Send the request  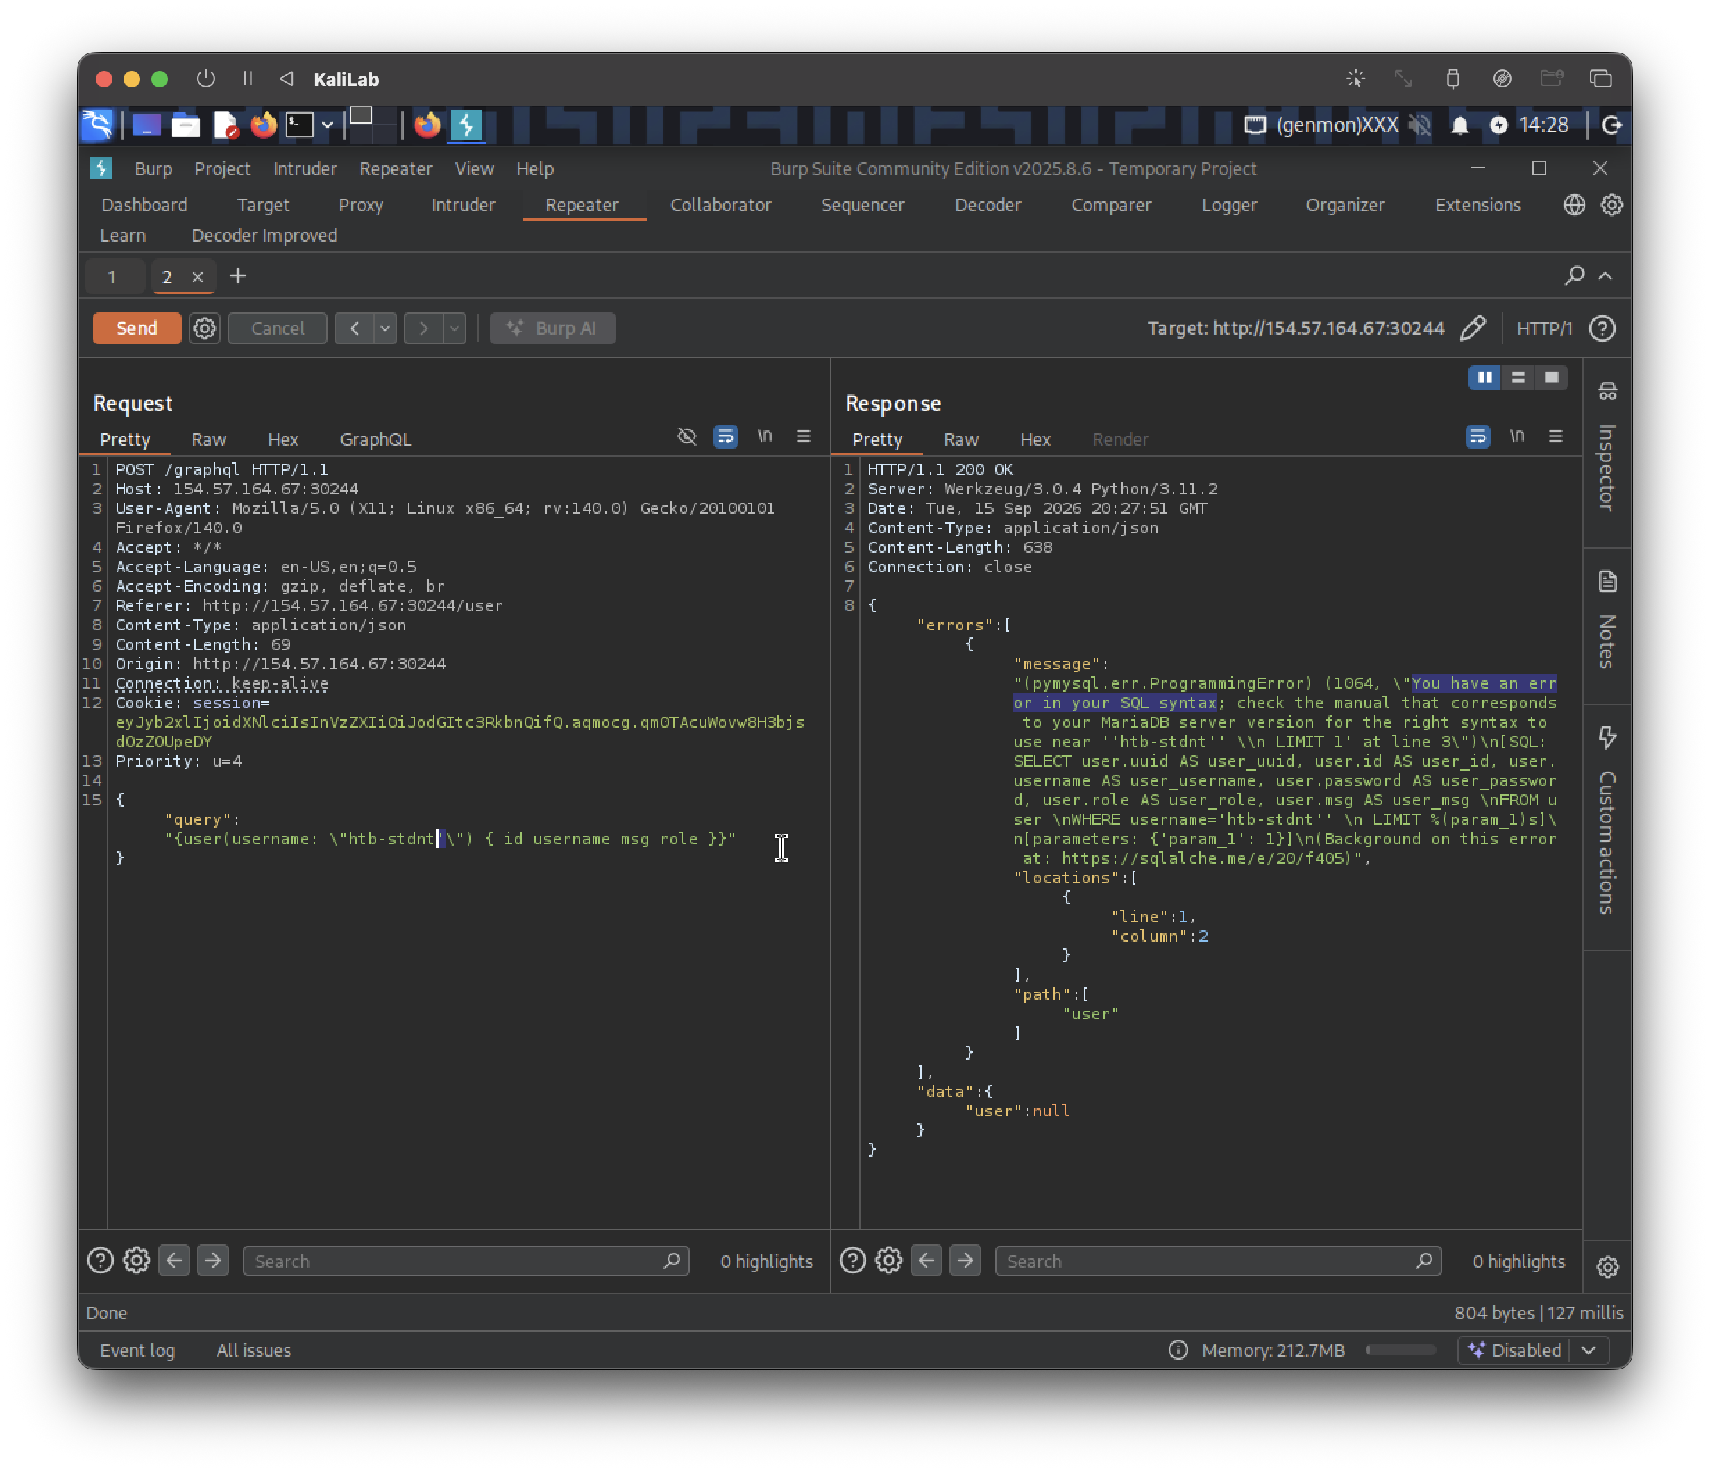tap(137, 328)
